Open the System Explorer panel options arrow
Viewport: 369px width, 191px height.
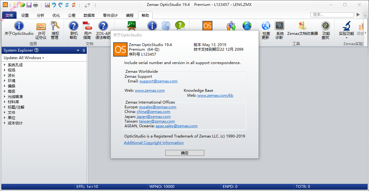(78, 50)
